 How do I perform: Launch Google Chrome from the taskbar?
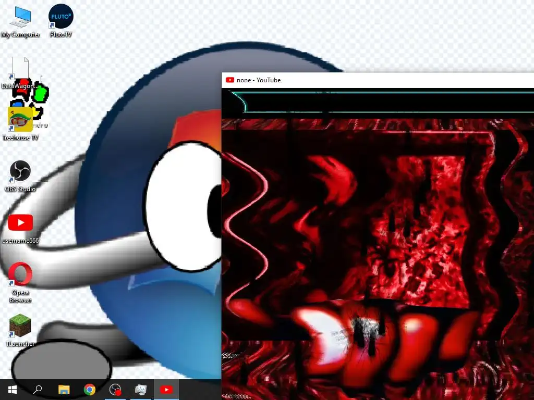pos(90,390)
